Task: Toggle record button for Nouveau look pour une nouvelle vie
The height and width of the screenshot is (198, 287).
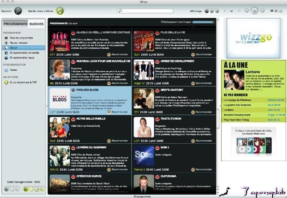Action: [x=73, y=62]
